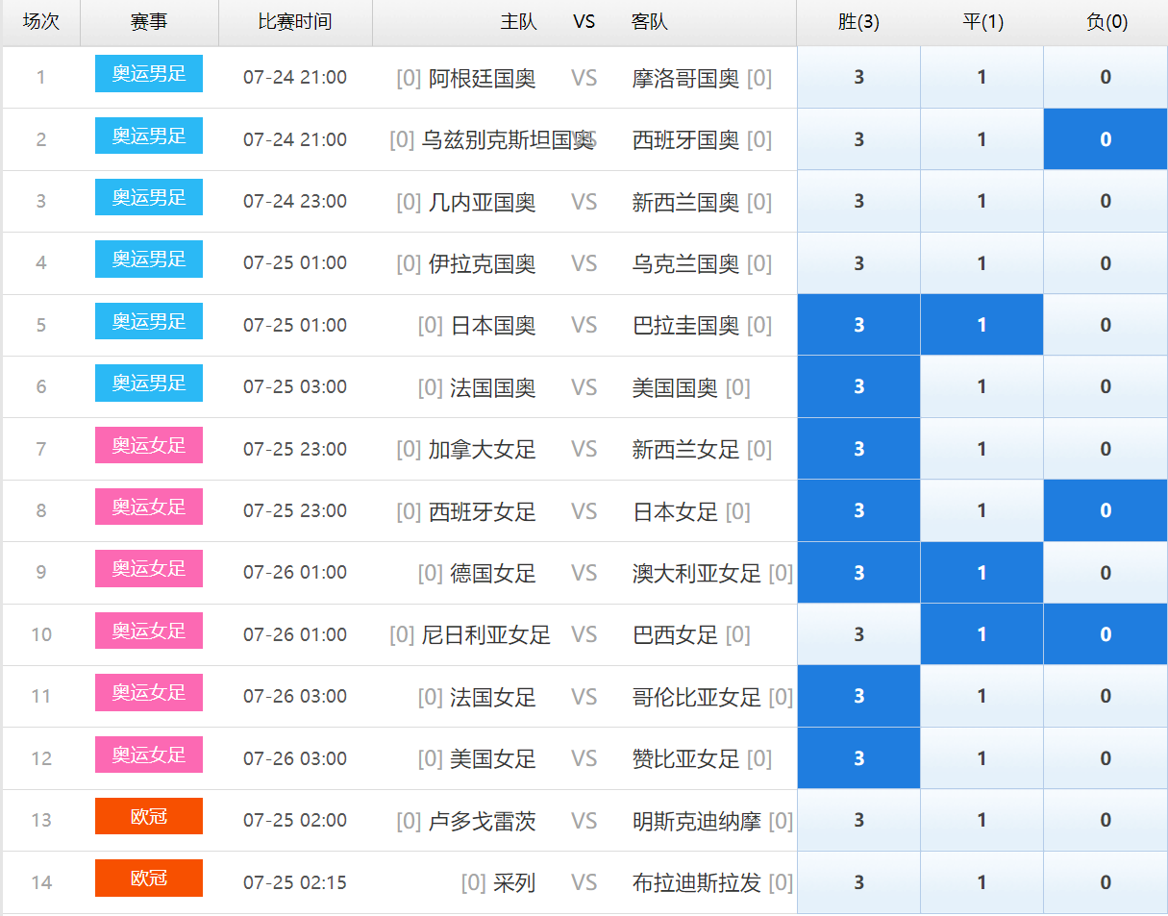The height and width of the screenshot is (916, 1168).
Task: Click match time 07-25 02:00
Action: (295, 821)
